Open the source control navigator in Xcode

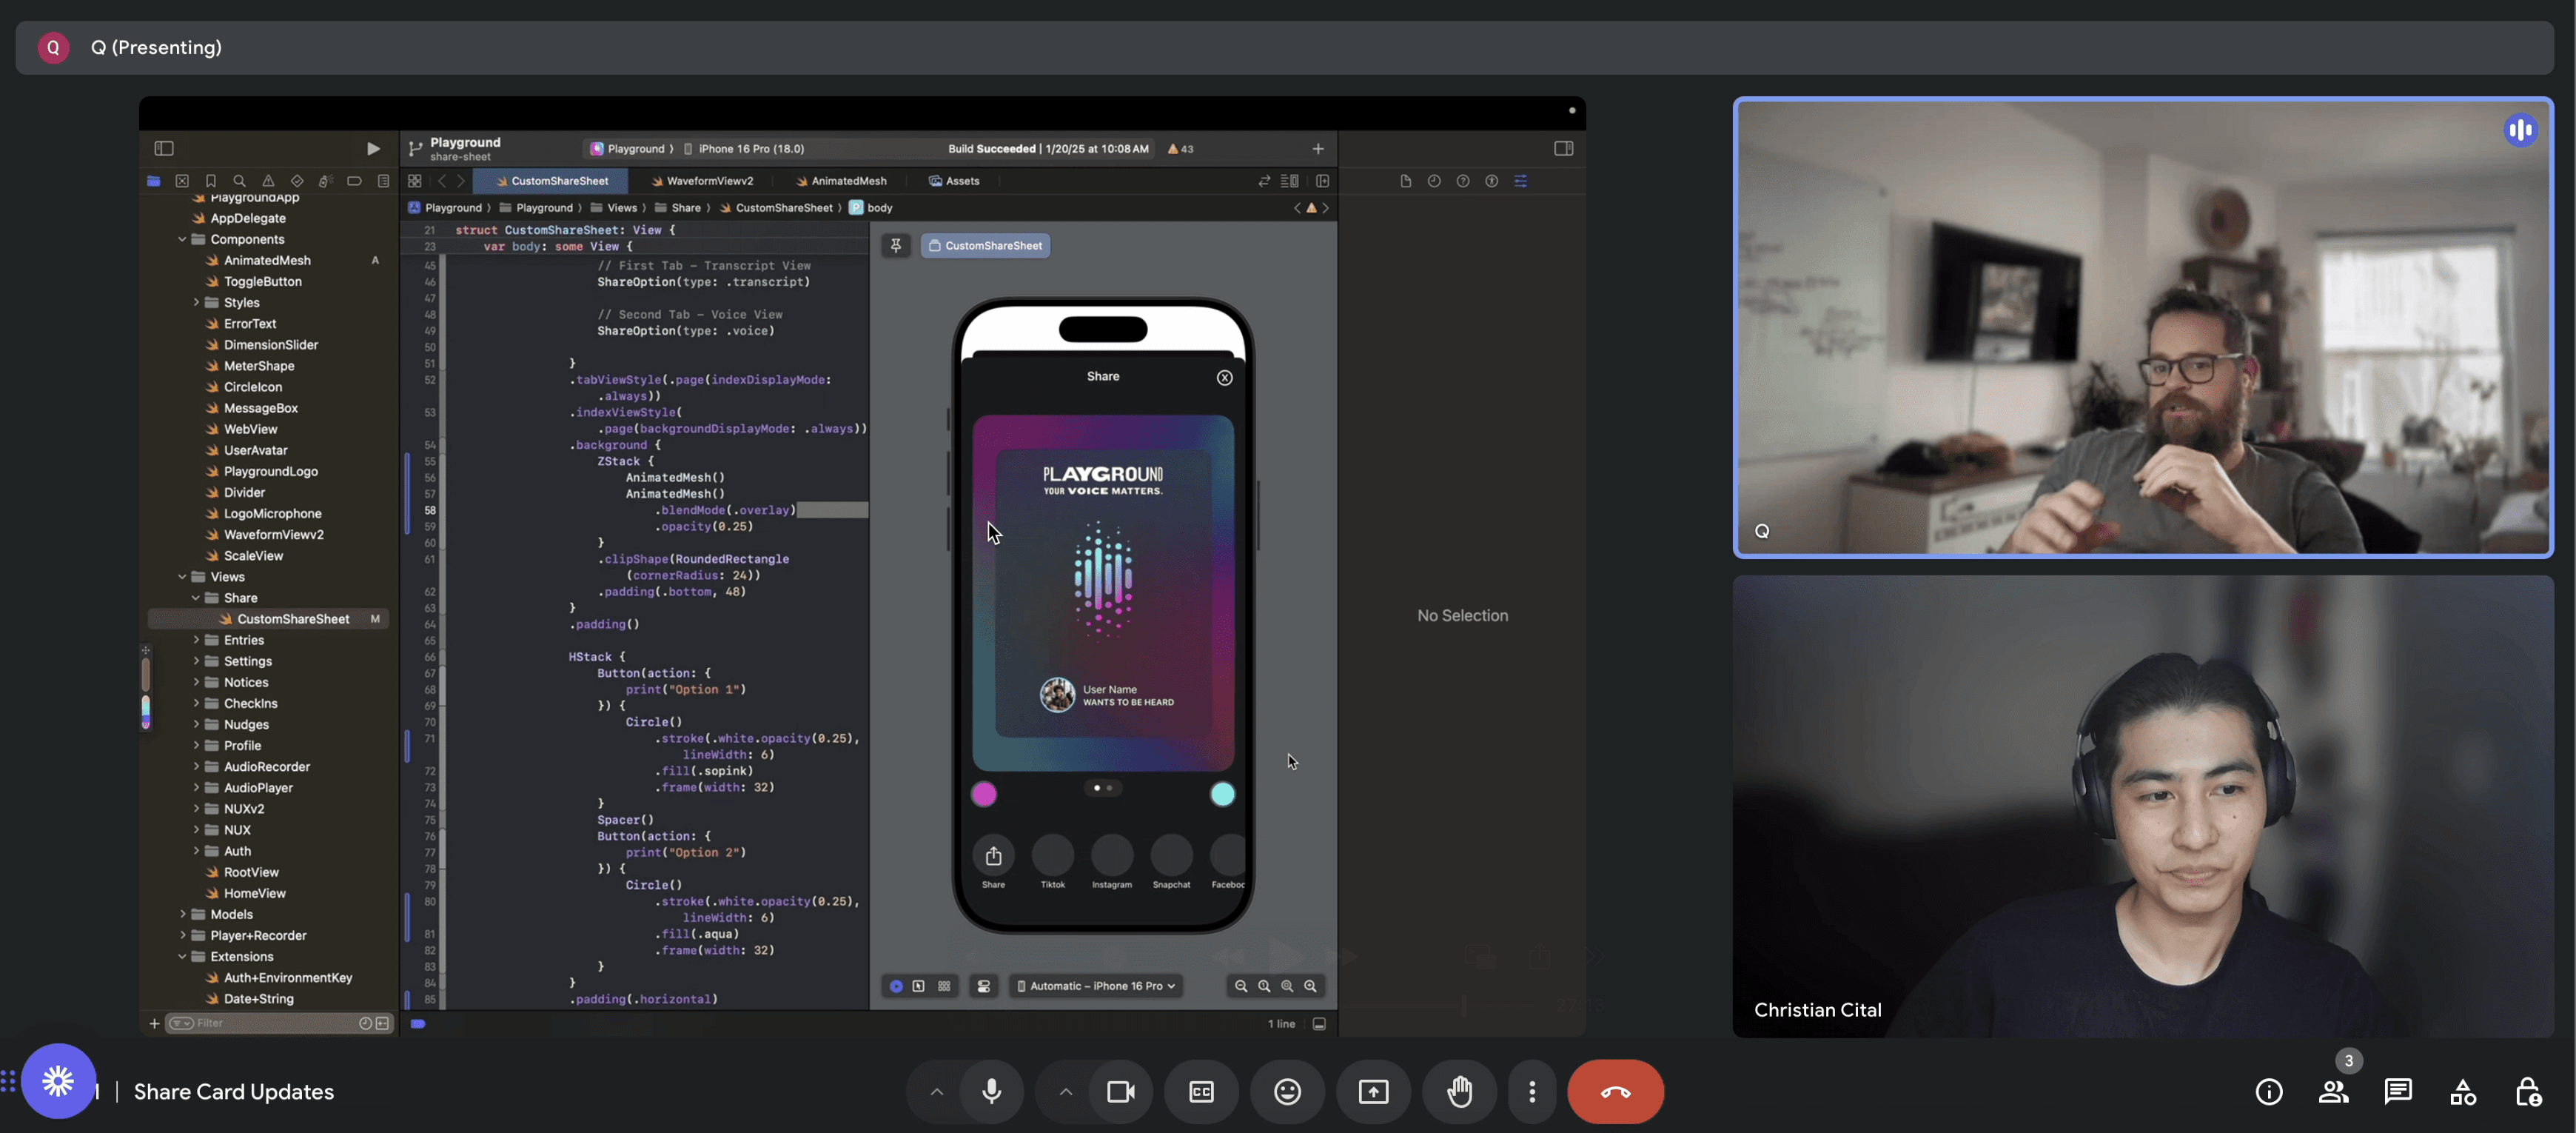click(x=182, y=181)
